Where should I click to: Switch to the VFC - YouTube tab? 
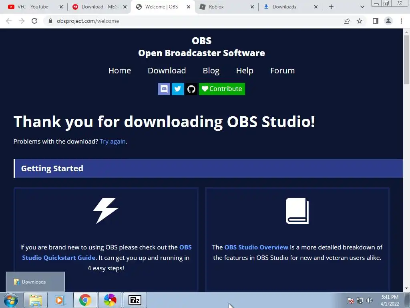tap(33, 7)
